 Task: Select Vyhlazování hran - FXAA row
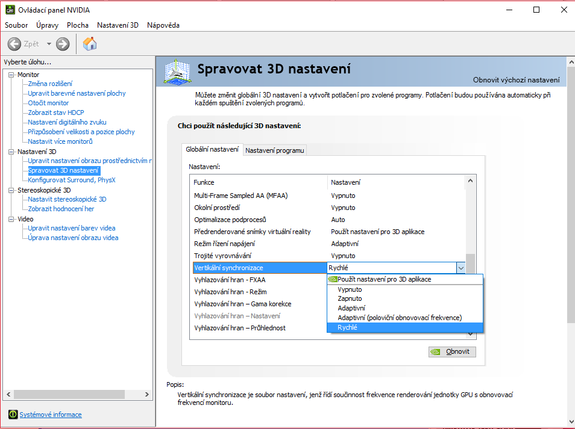pyautogui.click(x=260, y=280)
